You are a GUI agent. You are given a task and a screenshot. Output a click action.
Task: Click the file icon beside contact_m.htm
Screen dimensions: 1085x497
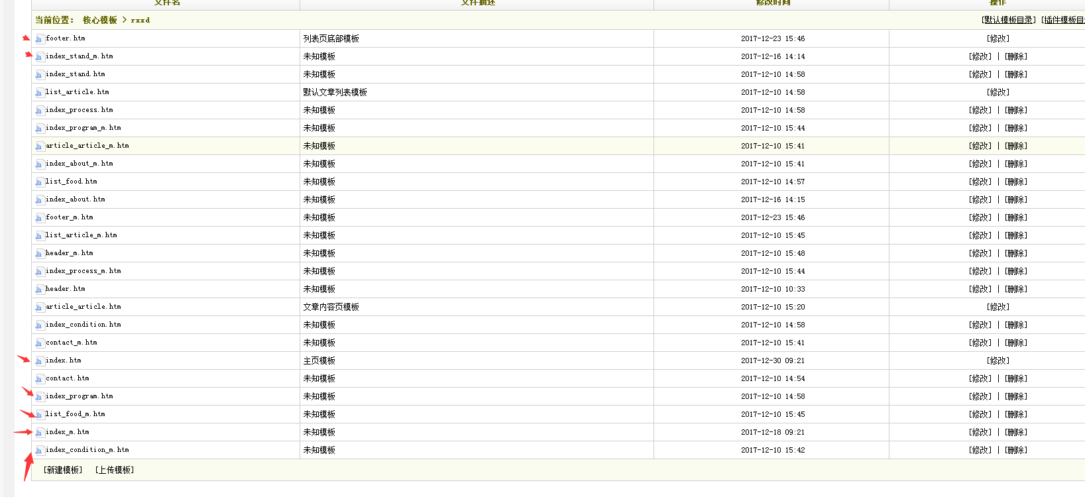tap(40, 343)
